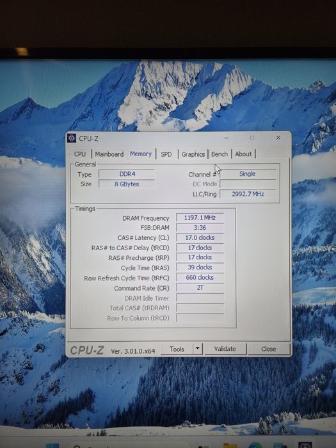The image size is (336, 448).
Task: Switch to the Graphics tab
Action: pyautogui.click(x=193, y=154)
